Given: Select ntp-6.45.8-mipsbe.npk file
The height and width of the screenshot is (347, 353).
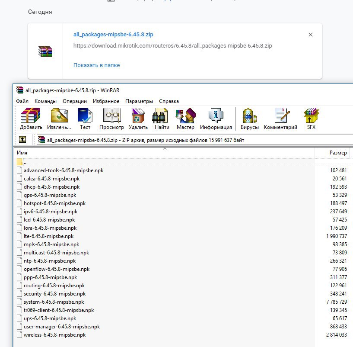Looking at the screenshot, I should (x=50, y=261).
